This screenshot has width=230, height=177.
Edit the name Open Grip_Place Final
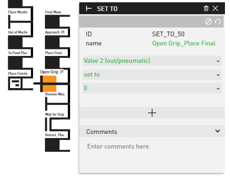point(184,43)
